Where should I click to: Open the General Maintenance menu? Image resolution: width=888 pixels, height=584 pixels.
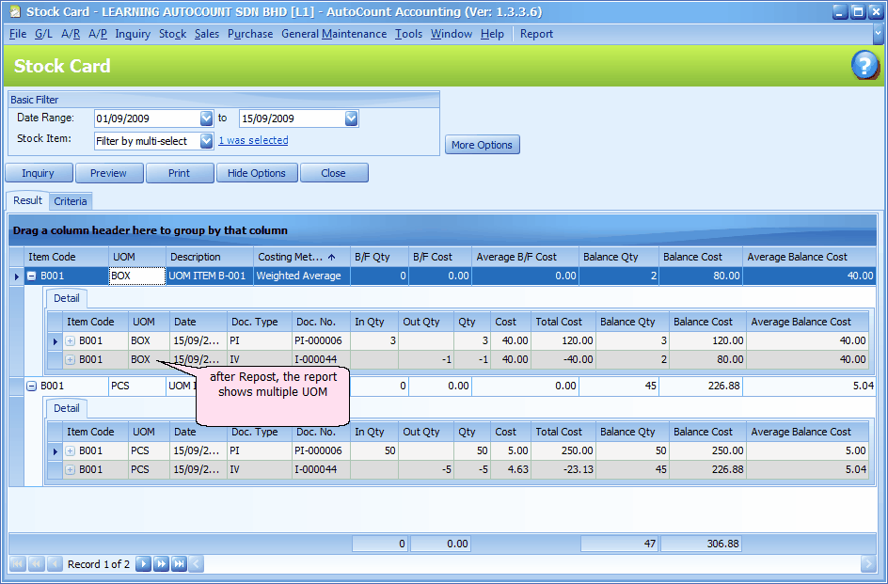tap(334, 34)
